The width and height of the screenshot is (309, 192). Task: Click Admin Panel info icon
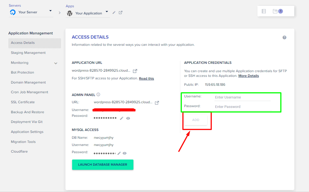(x=98, y=95)
